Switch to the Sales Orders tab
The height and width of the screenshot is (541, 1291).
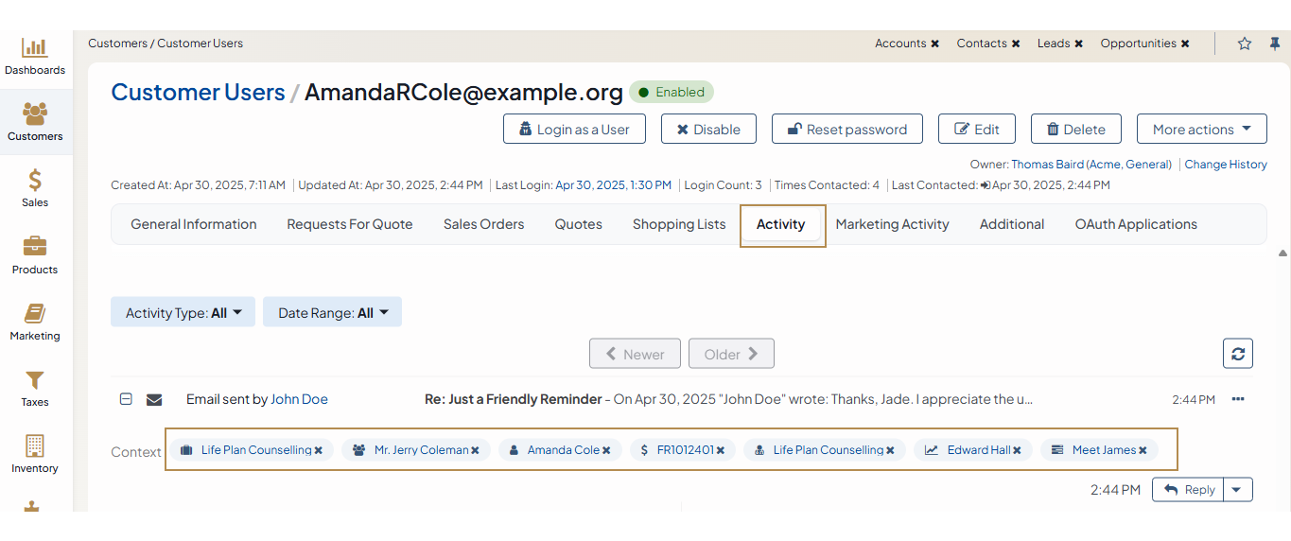pos(483,224)
